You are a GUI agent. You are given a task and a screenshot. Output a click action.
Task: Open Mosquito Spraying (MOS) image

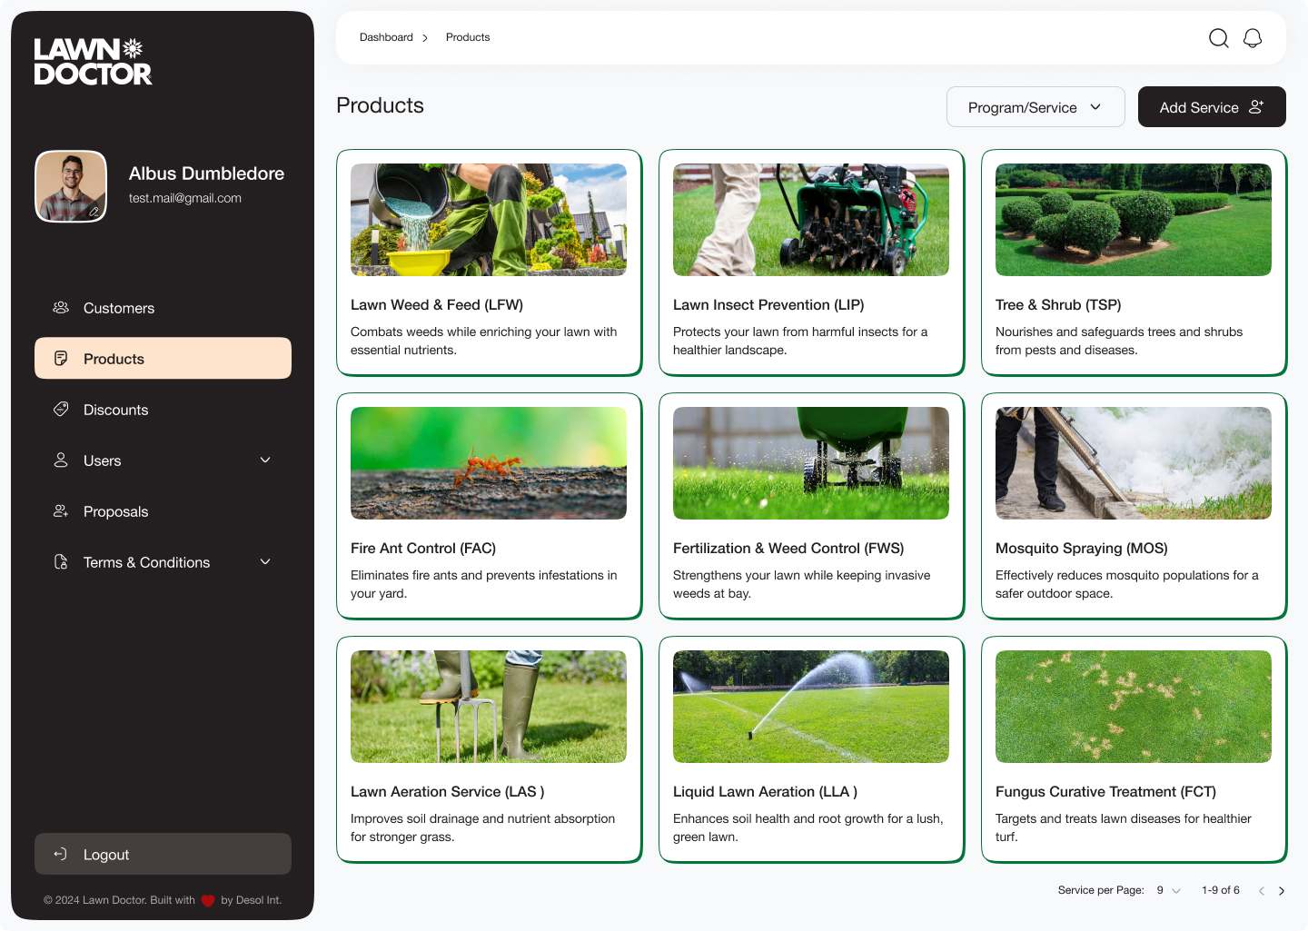(x=1134, y=463)
